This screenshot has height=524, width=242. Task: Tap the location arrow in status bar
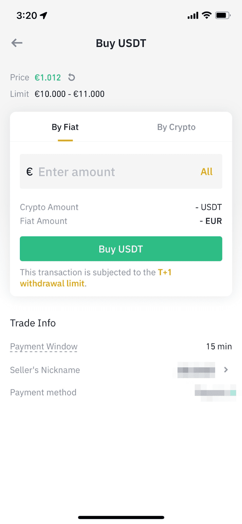[44, 15]
